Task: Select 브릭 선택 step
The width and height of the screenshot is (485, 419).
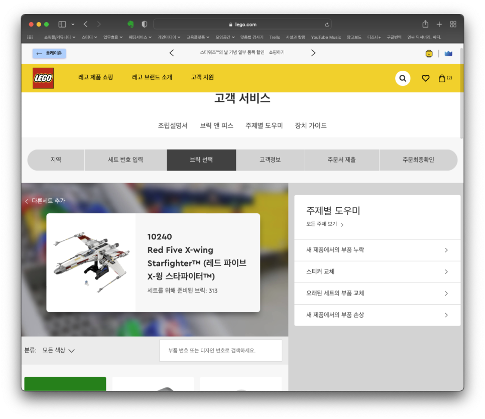Action: (201, 160)
